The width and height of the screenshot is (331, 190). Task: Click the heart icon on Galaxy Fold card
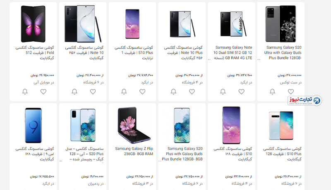[43, 92]
